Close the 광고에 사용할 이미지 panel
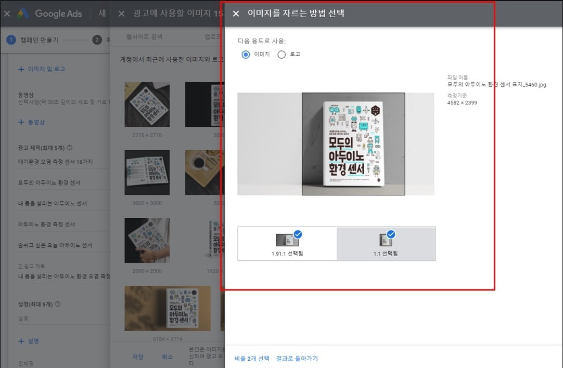Screen dimensions: 563x368 (121, 14)
